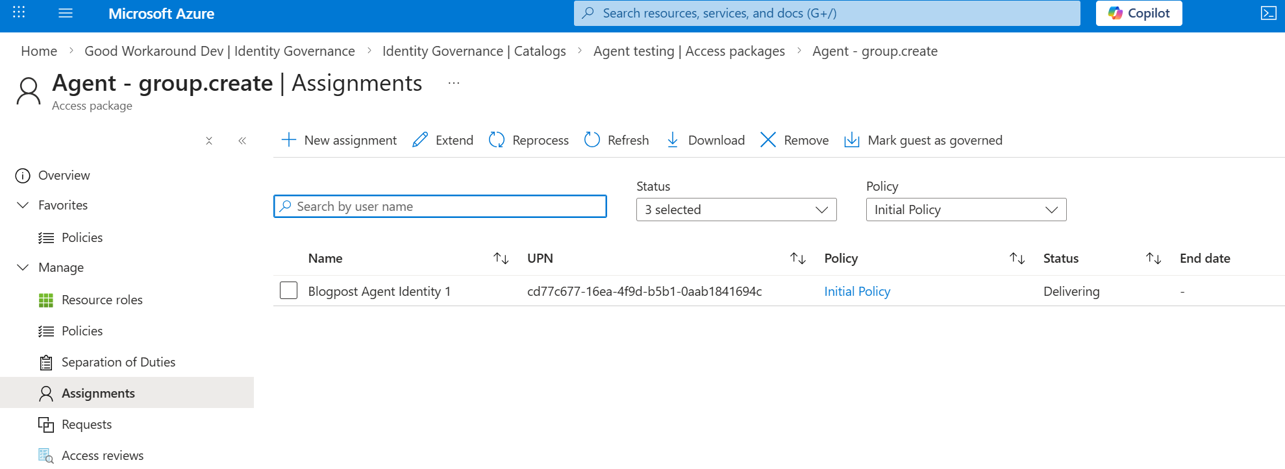This screenshot has height=469, width=1285.
Task: Open the Policy filter dropdown
Action: pyautogui.click(x=966, y=210)
